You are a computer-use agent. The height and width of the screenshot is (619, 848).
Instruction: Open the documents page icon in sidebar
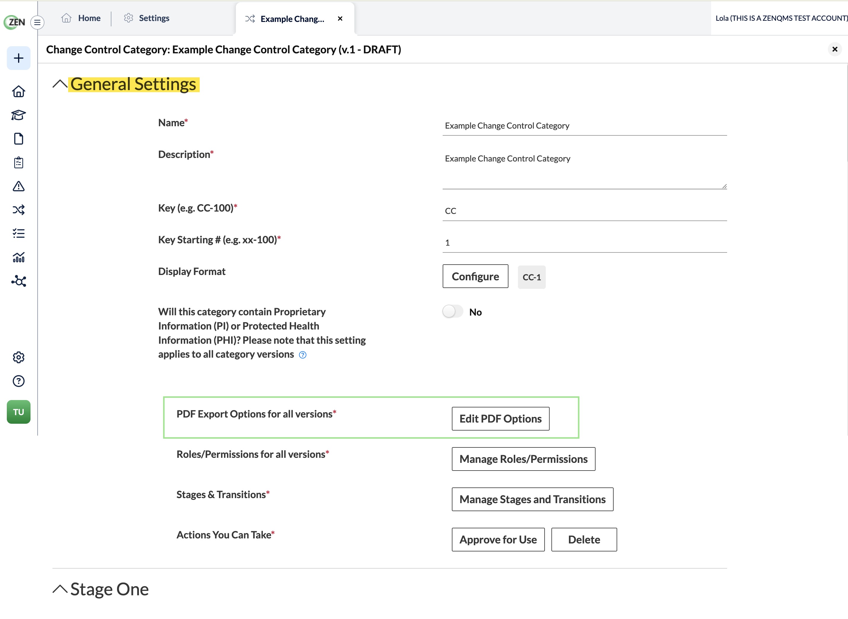tap(18, 139)
